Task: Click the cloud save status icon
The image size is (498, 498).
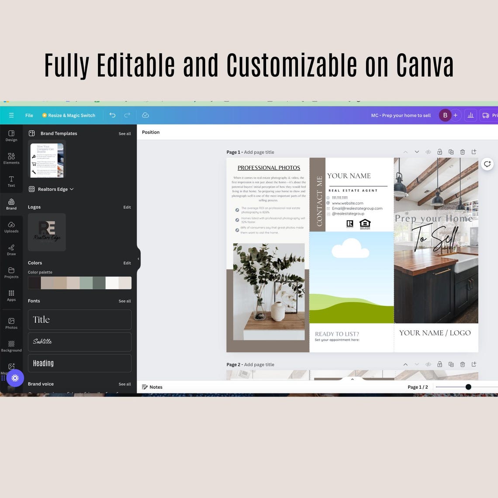Action: pyautogui.click(x=145, y=115)
